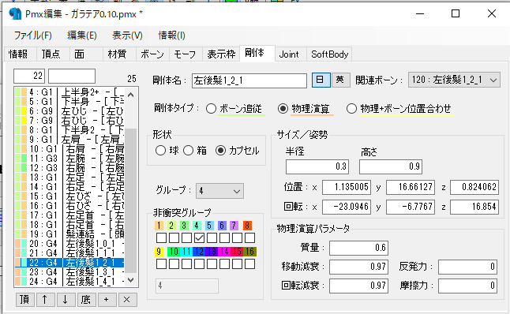Add a new rigid body with + button
Viewport: 510px width, 314px height.
(107, 299)
